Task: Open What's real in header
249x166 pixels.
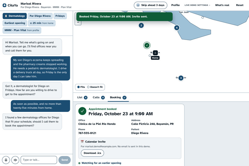Action: 222,5
